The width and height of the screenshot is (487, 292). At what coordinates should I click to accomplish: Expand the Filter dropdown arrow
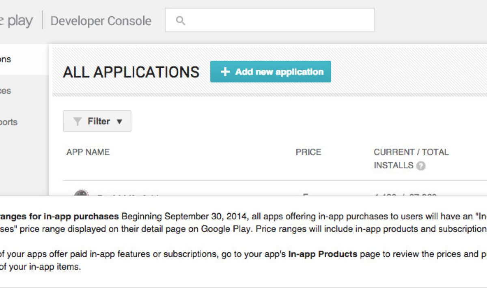119,122
